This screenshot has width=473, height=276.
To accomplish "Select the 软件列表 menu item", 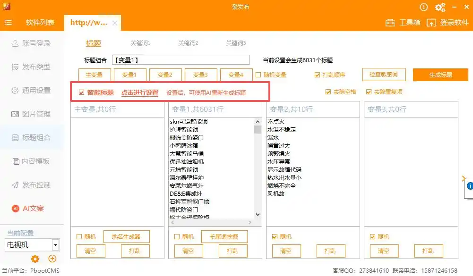I will pos(41,22).
